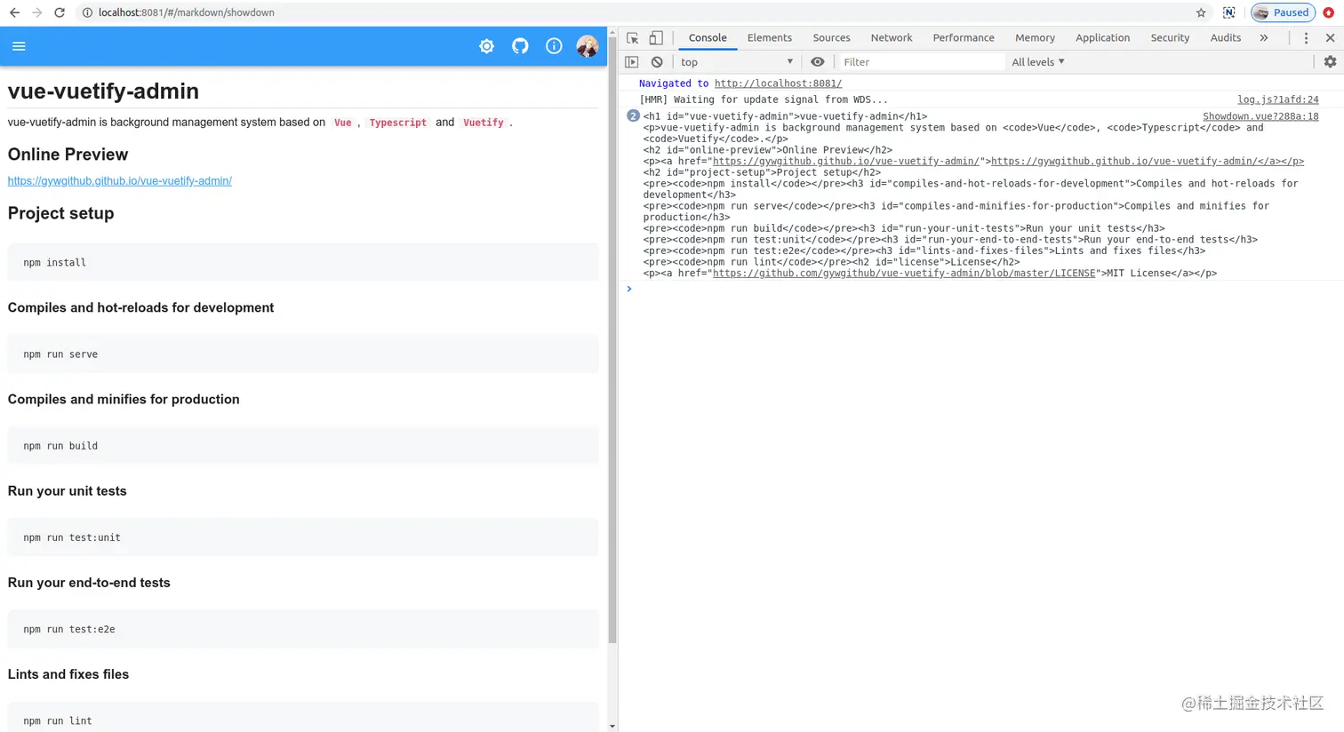Switch to the Sources tab

831,38
